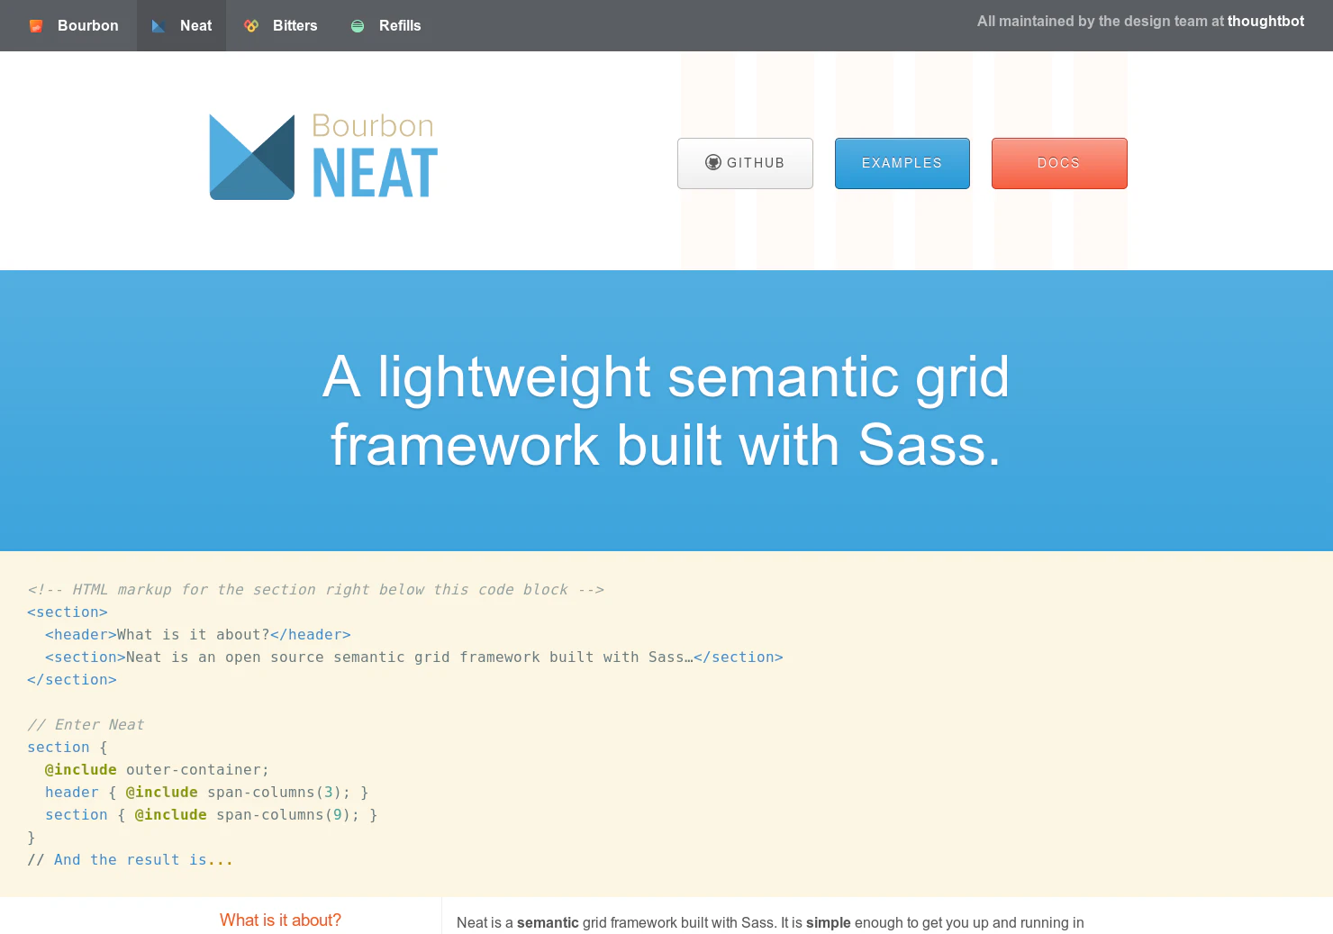Image resolution: width=1333 pixels, height=934 pixels.
Task: Click the '// Enter Neat' comment
Action: tap(86, 724)
